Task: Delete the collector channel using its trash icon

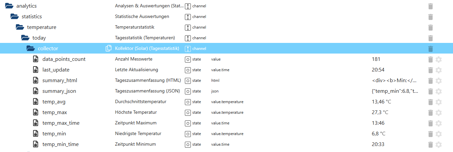Action: click(x=431, y=49)
